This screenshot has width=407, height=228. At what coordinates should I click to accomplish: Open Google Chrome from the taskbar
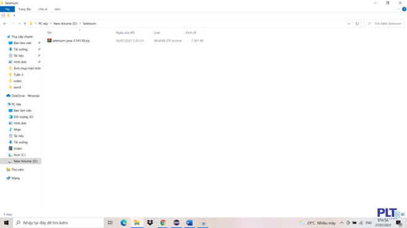point(163,222)
